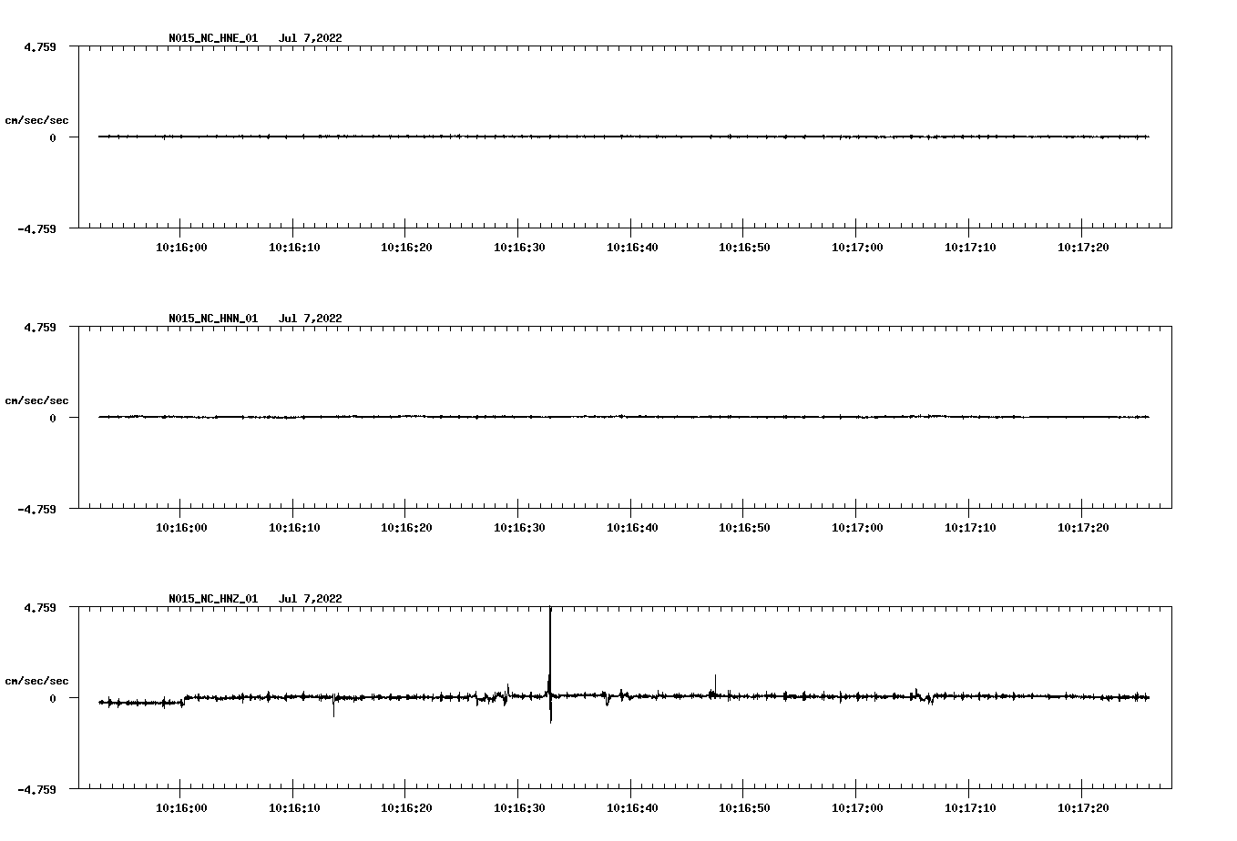Click the 10:17:20 time label under HNE plot

(1082, 248)
